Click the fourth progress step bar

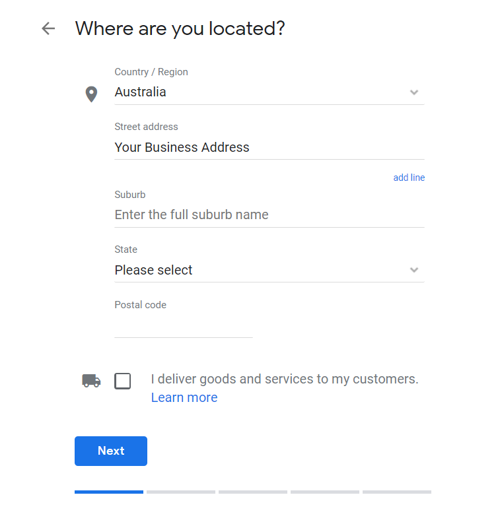coord(325,492)
